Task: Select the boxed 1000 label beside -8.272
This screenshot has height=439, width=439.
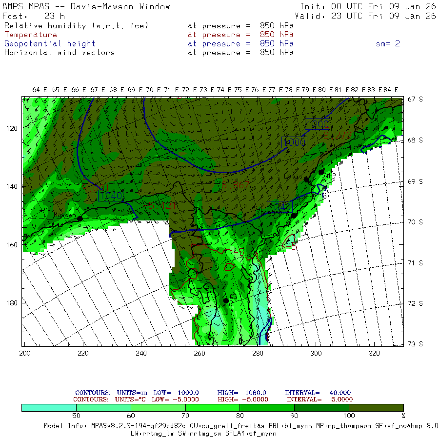Action: [317, 124]
